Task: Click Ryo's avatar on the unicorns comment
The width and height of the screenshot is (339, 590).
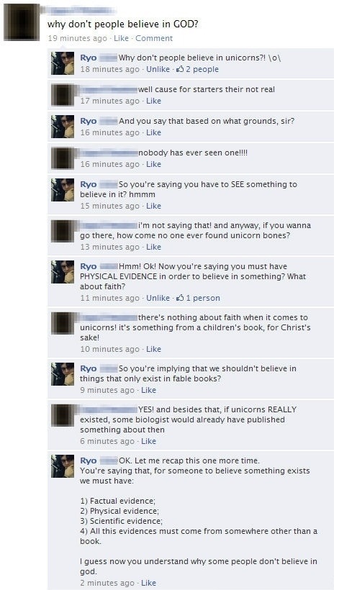Action: [x=63, y=63]
